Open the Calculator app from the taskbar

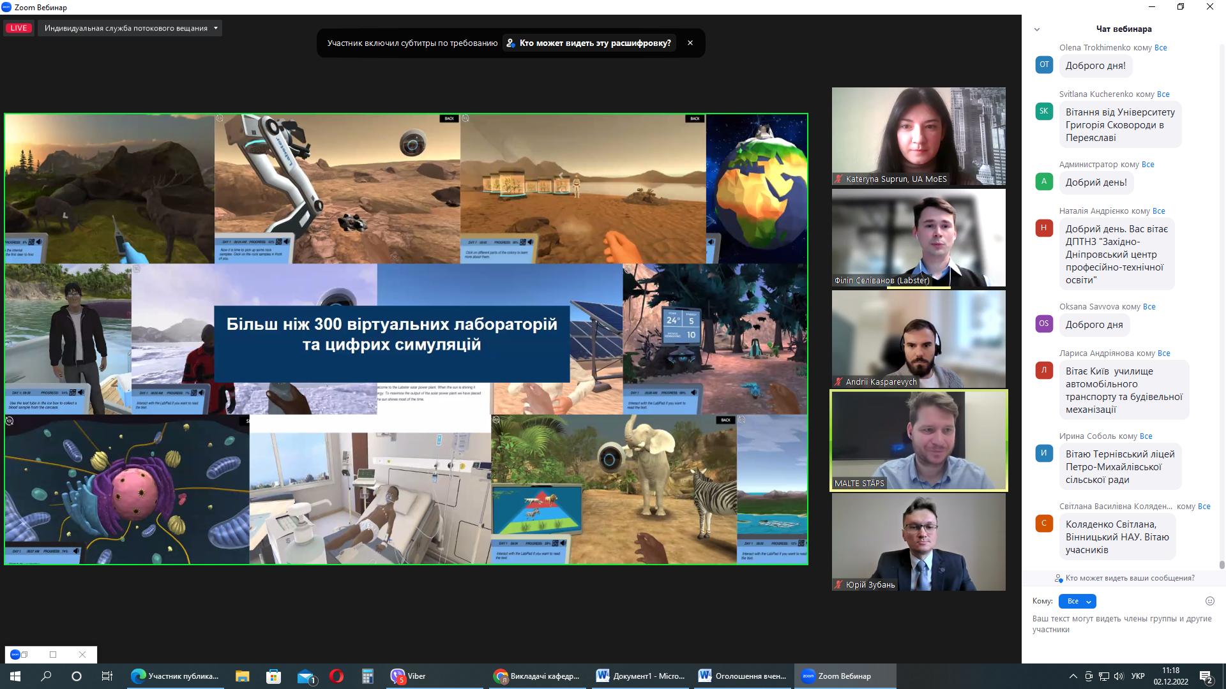pos(367,676)
